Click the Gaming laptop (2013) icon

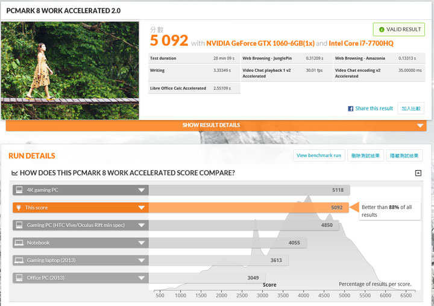point(19,260)
